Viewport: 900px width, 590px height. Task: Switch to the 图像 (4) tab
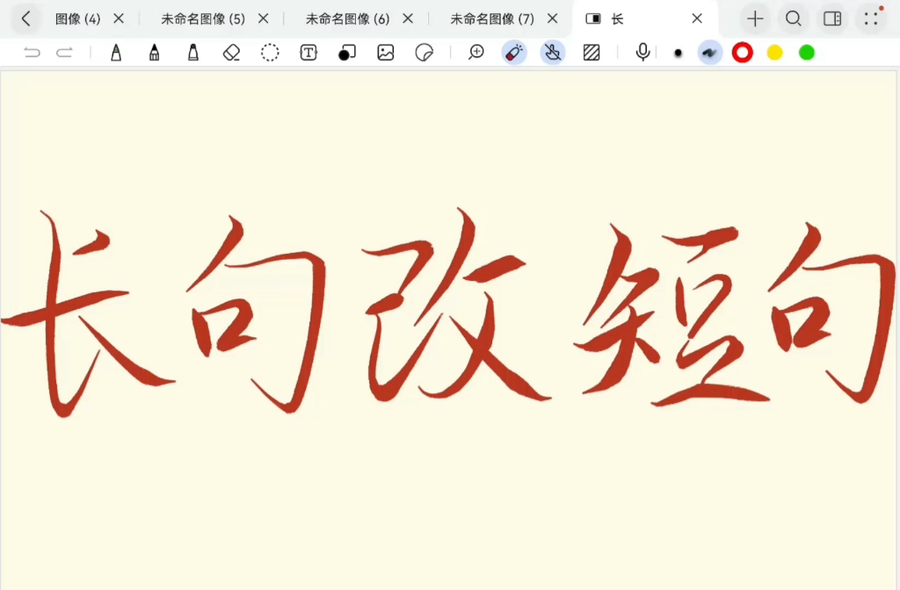coord(77,19)
